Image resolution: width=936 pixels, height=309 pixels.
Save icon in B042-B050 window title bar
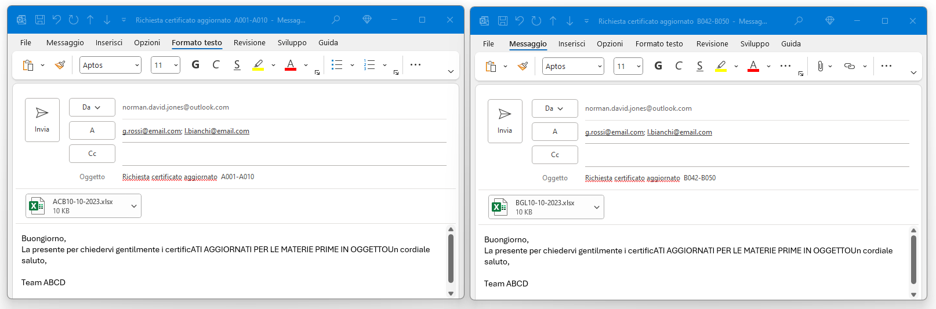[x=503, y=21]
